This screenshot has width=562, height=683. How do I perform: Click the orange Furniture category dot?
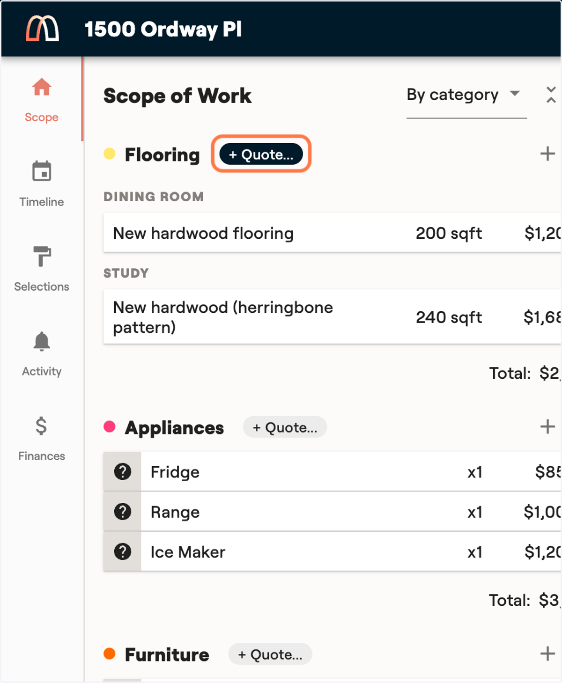[x=110, y=654]
